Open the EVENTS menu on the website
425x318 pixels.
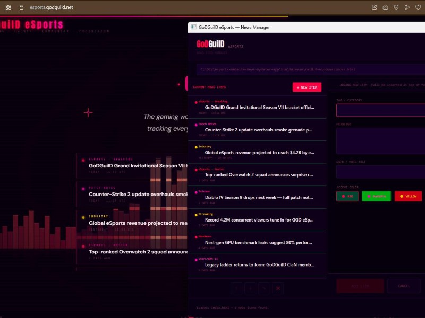click(23, 31)
